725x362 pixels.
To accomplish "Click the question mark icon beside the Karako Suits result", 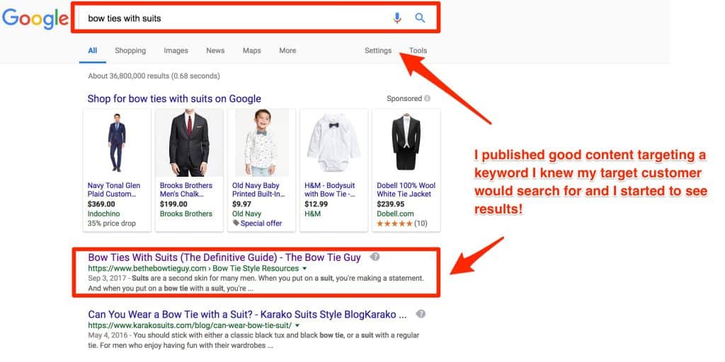I will click(x=421, y=314).
